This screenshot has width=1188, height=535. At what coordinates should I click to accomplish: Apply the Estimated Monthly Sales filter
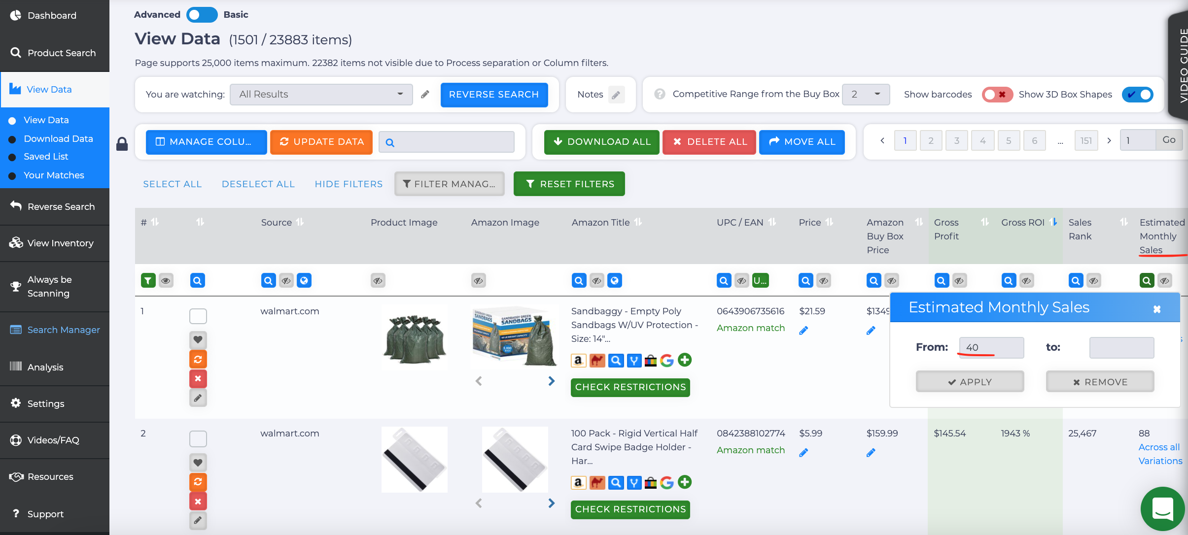[x=970, y=382]
